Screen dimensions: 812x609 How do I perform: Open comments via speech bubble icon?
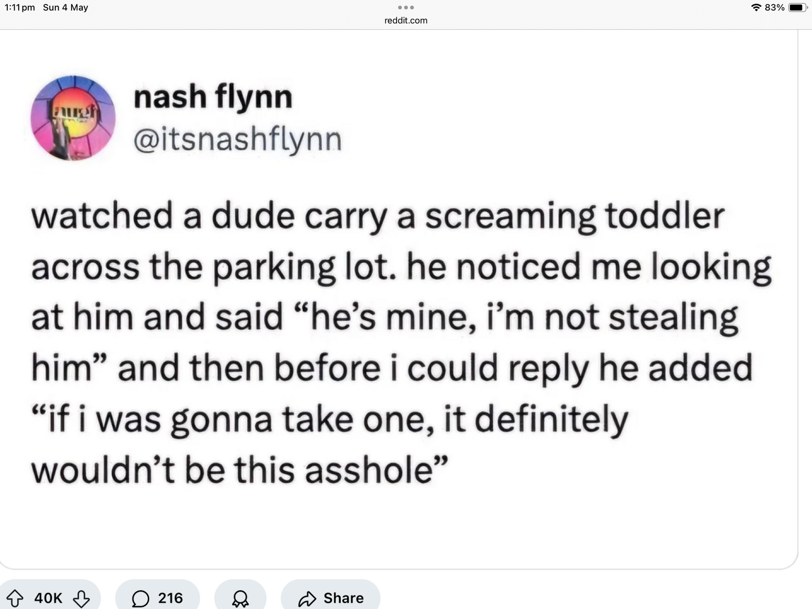(140, 598)
